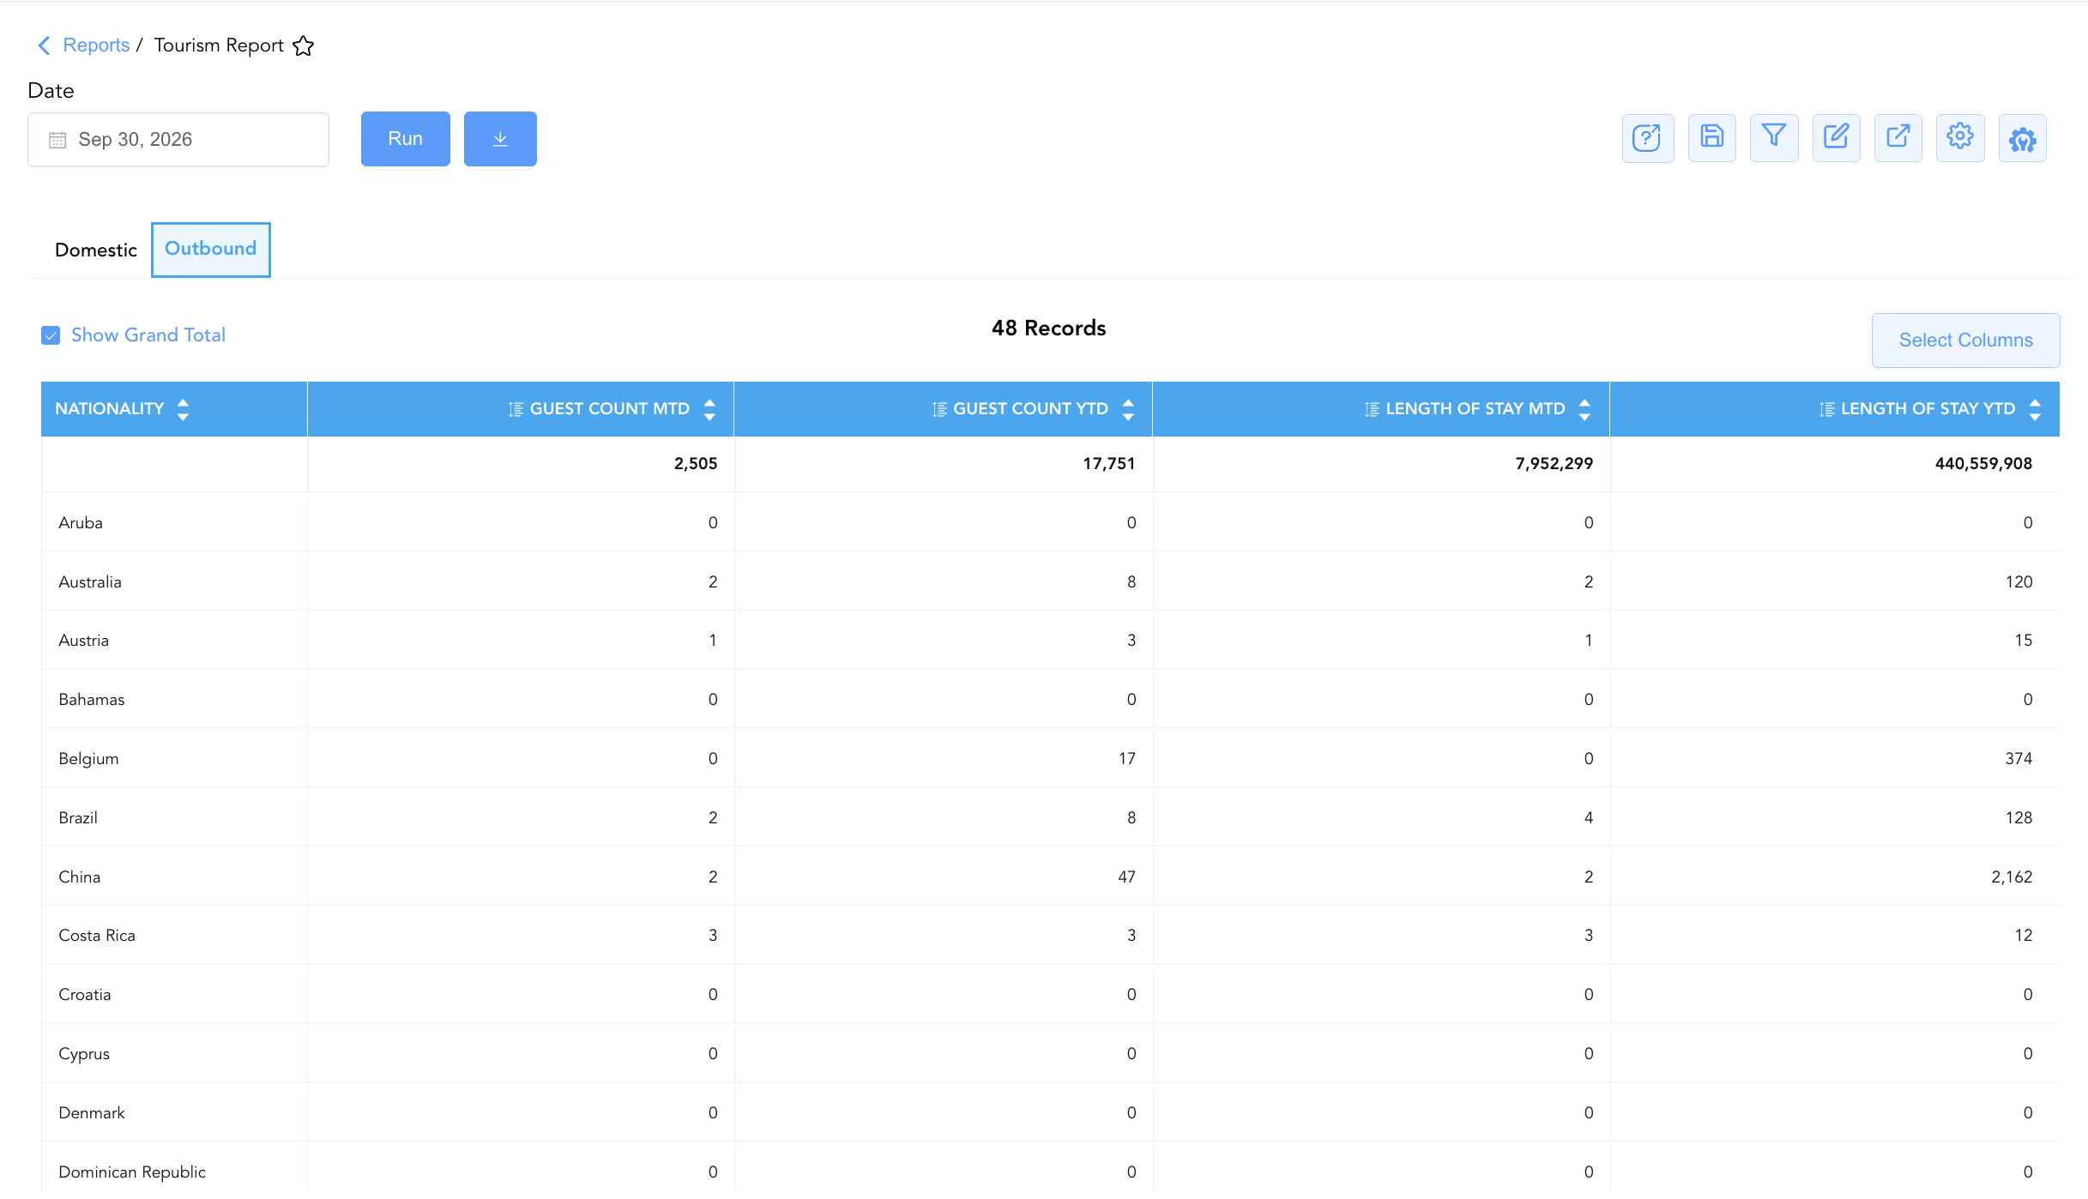Click the Guest Count MTD column list icon

pos(516,409)
